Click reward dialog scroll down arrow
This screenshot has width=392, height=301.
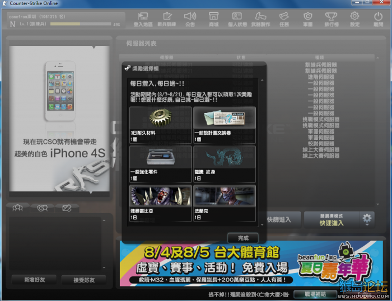click(262, 224)
